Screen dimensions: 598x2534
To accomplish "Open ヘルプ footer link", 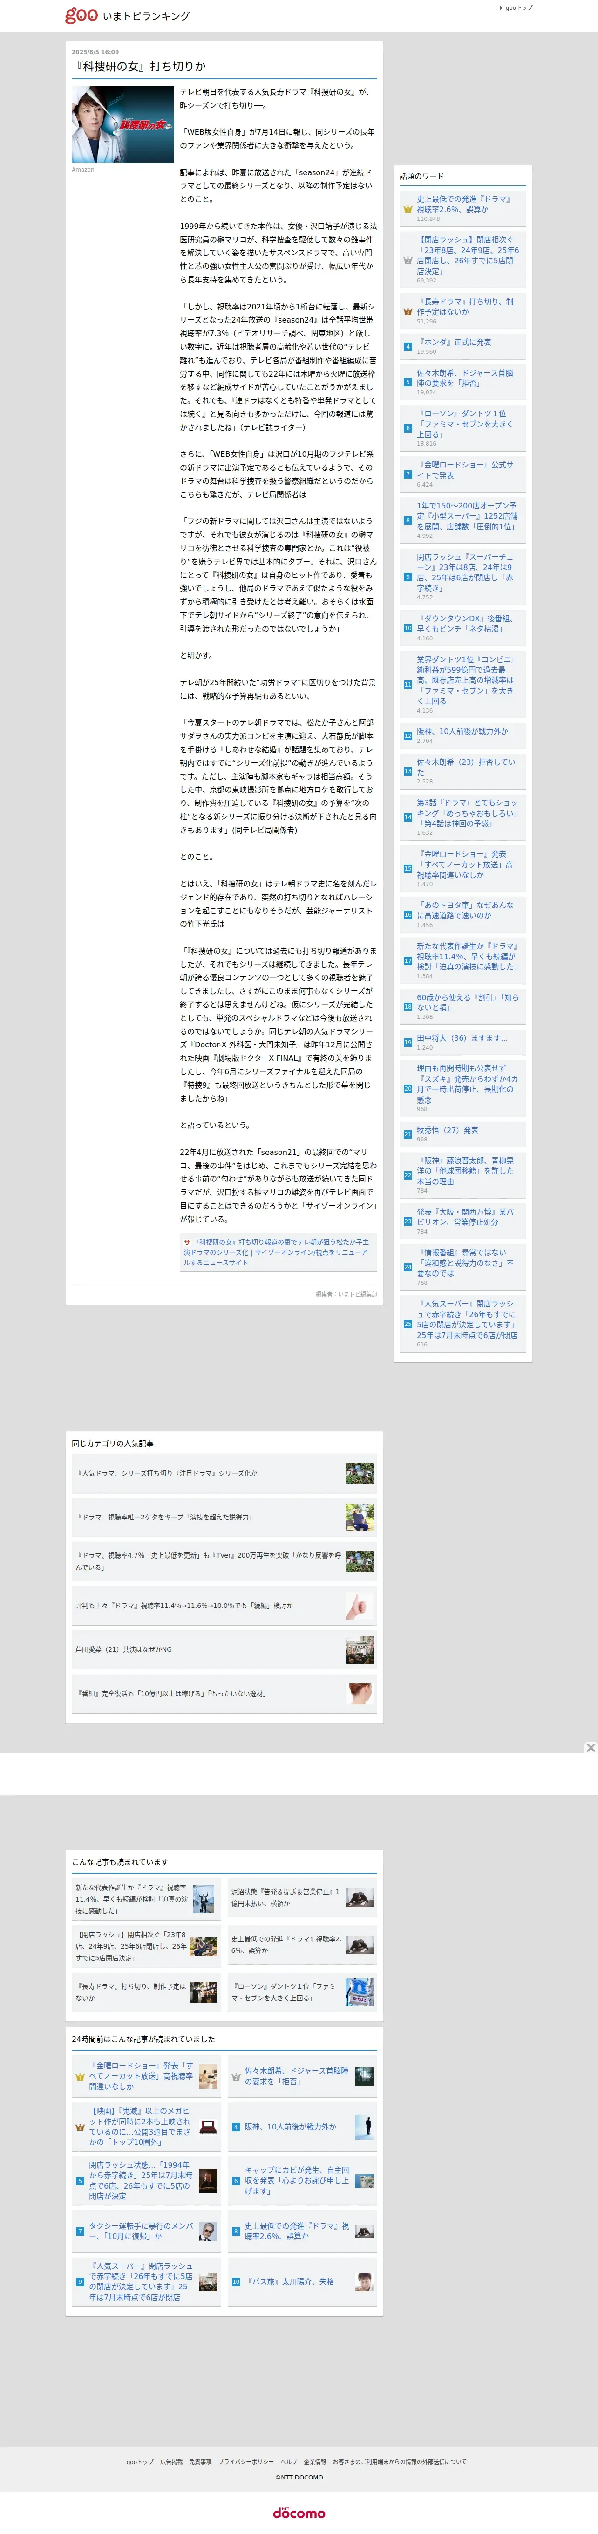I will tap(288, 2462).
